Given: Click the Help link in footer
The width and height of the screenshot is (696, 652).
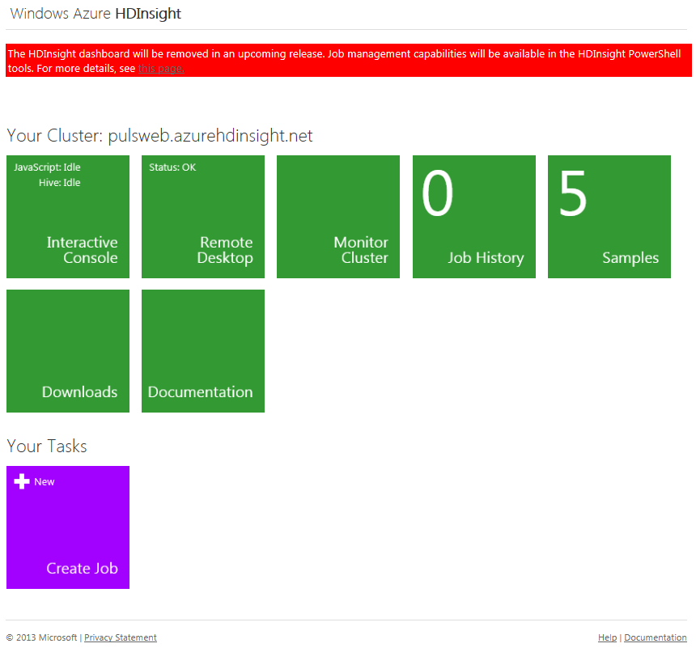Looking at the screenshot, I should tap(607, 637).
